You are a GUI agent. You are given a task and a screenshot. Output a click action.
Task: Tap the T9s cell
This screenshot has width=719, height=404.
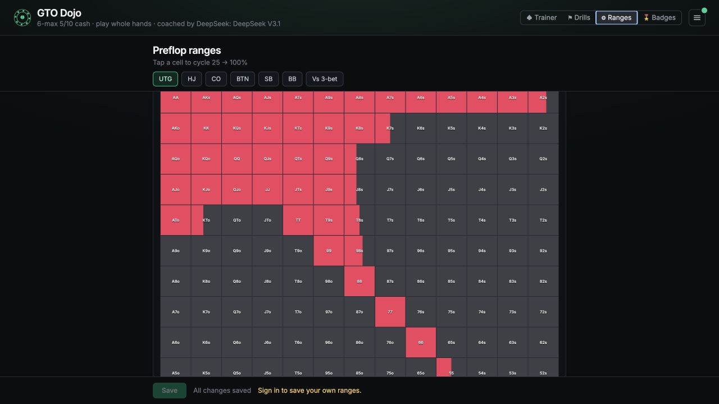329,220
